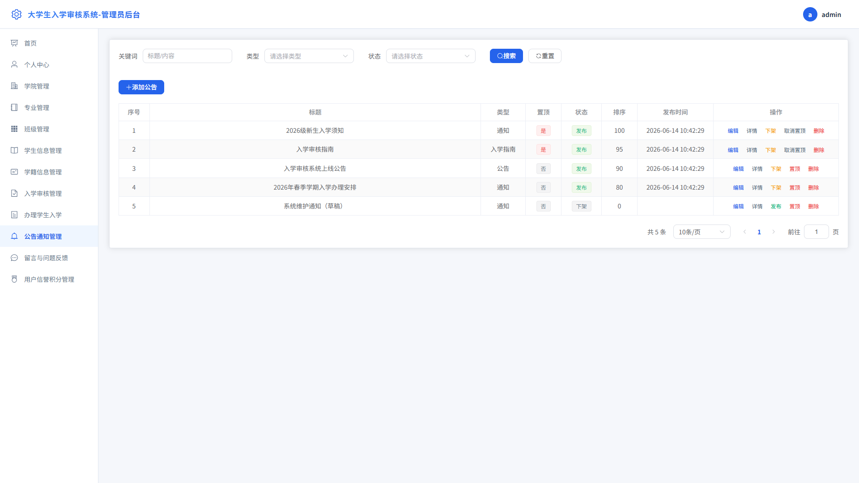Screen dimensions: 859x483
Task: Focus the 关键词 search input
Action: (x=187, y=56)
